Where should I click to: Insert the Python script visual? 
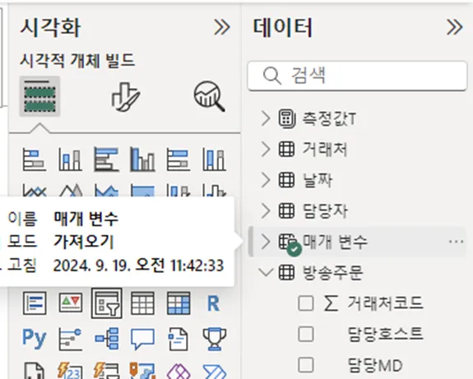pyautogui.click(x=35, y=338)
